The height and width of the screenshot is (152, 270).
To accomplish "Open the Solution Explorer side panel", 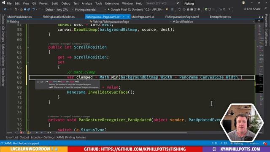I will [3, 54].
